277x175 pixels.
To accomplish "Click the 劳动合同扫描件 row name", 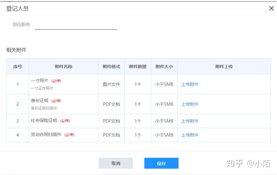I will [x=46, y=135].
